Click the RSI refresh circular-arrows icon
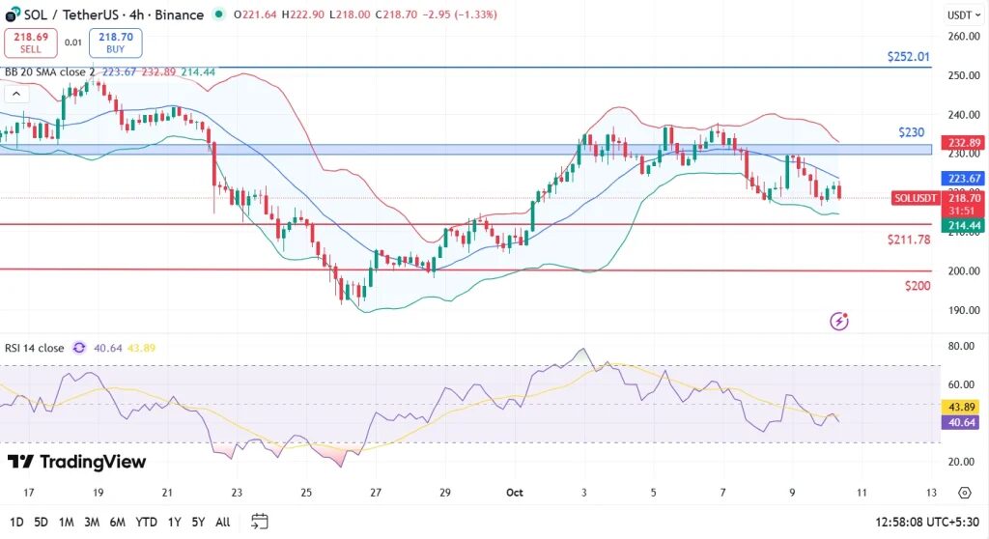Viewport: 989px width, 539px height. [x=79, y=348]
